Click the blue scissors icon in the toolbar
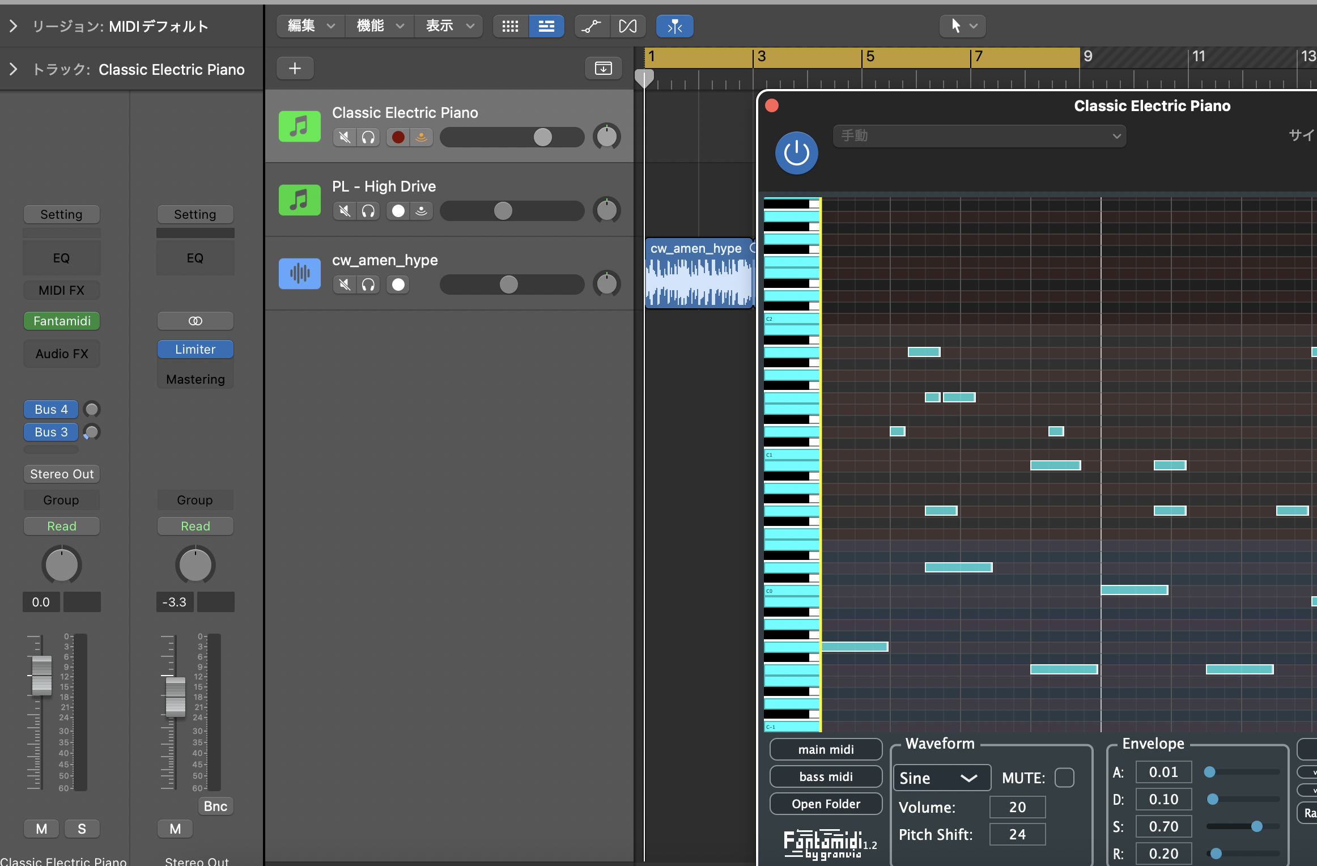This screenshot has height=866, width=1317. point(674,26)
